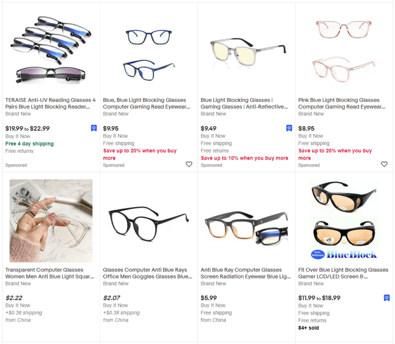Open Blue Light Blocking Gaming Glasses title
Viewport: 395px width, 344px height.
pyautogui.click(x=244, y=104)
